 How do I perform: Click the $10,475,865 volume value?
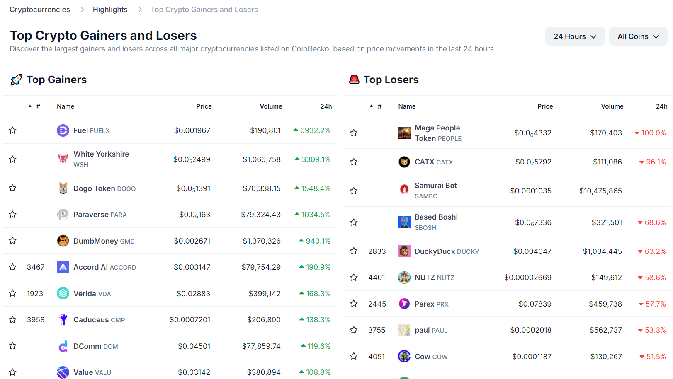pos(600,191)
